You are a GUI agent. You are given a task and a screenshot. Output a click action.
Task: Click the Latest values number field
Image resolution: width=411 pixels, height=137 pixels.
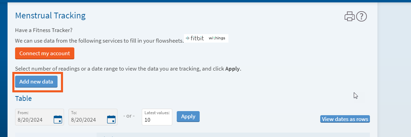pos(157,117)
